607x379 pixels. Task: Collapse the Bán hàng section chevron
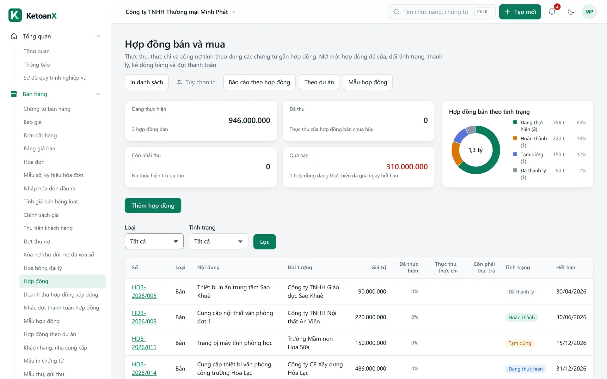(98, 94)
